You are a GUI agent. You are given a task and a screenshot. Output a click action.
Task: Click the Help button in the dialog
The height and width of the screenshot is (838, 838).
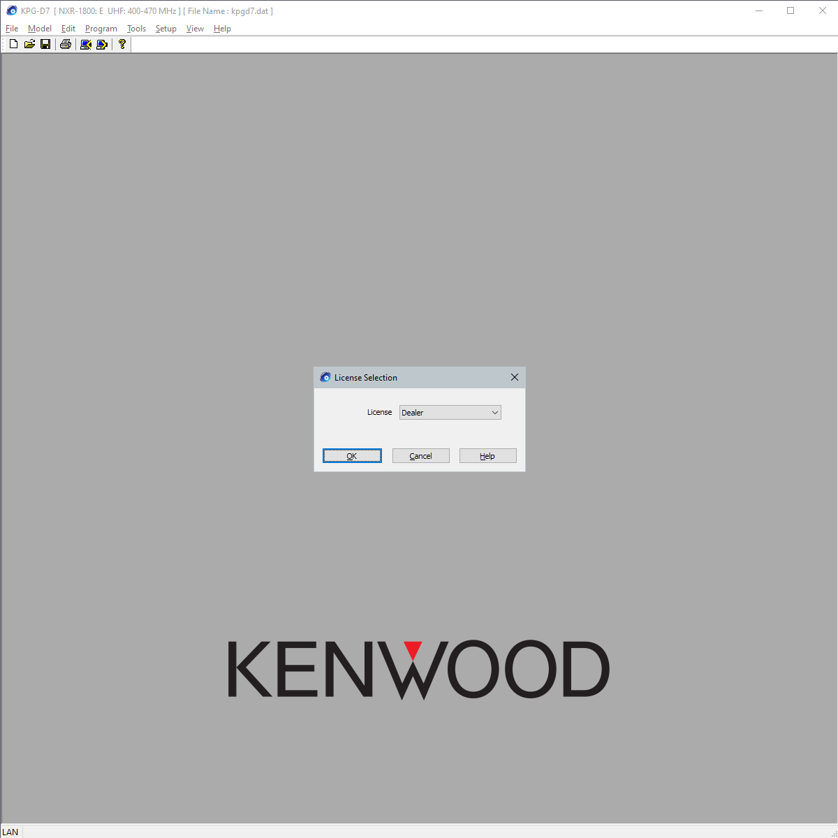coord(487,456)
